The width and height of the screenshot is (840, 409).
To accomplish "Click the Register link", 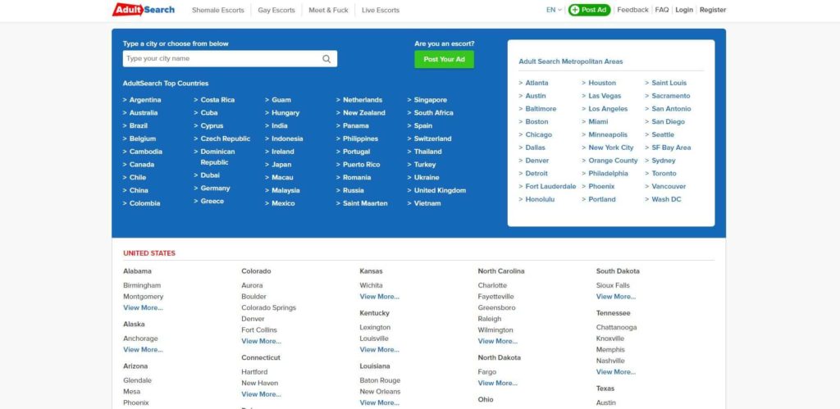I will click(713, 10).
